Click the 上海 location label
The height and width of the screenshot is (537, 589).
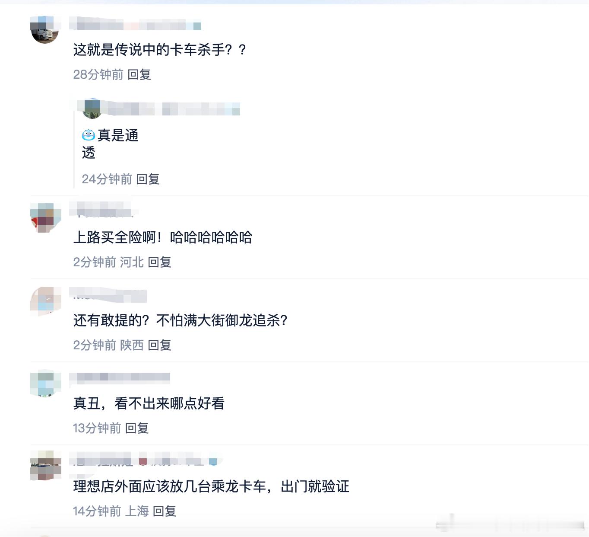coord(137,511)
